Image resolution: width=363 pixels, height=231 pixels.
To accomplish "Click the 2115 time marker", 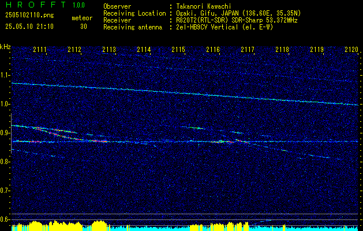I will coord(178,50).
